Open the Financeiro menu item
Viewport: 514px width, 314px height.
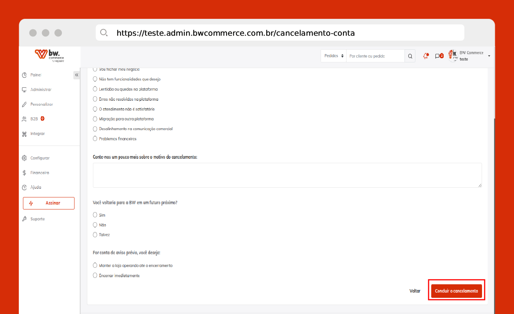(x=40, y=173)
